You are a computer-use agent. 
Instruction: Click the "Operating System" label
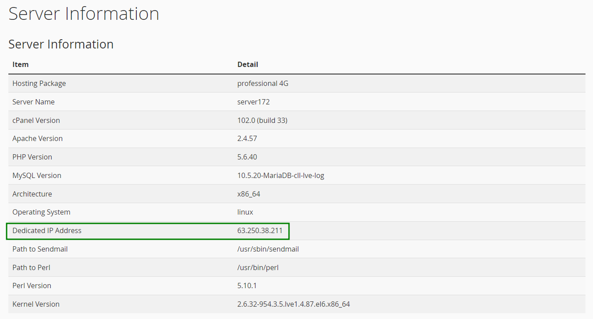click(x=41, y=212)
